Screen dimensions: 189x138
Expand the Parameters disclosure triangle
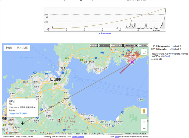pyautogui.click(x=99, y=33)
